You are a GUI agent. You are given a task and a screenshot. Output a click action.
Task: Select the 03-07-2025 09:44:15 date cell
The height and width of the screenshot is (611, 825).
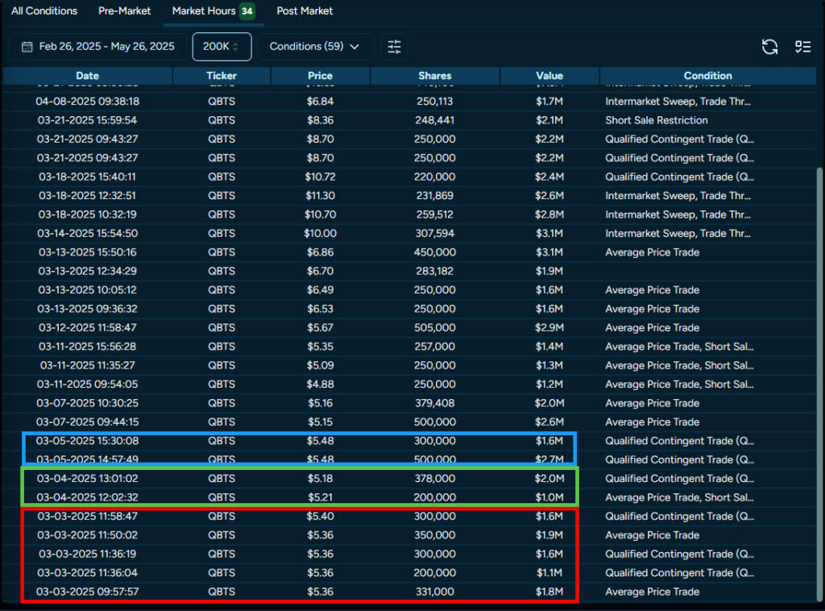(87, 422)
